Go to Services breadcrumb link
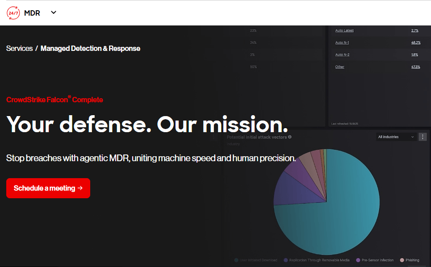Viewport: 431px width, 267px height. pyautogui.click(x=20, y=48)
